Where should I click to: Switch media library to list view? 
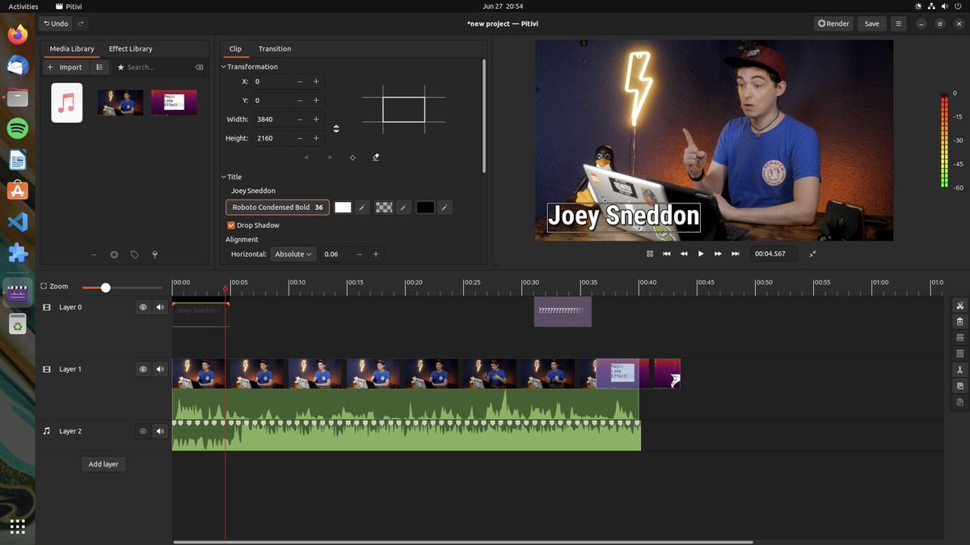point(99,67)
